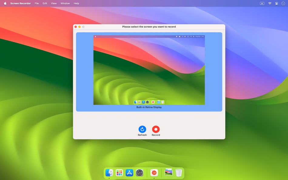Select the Built-in Retina Display thumbnail
288x180 pixels.
pos(149,70)
